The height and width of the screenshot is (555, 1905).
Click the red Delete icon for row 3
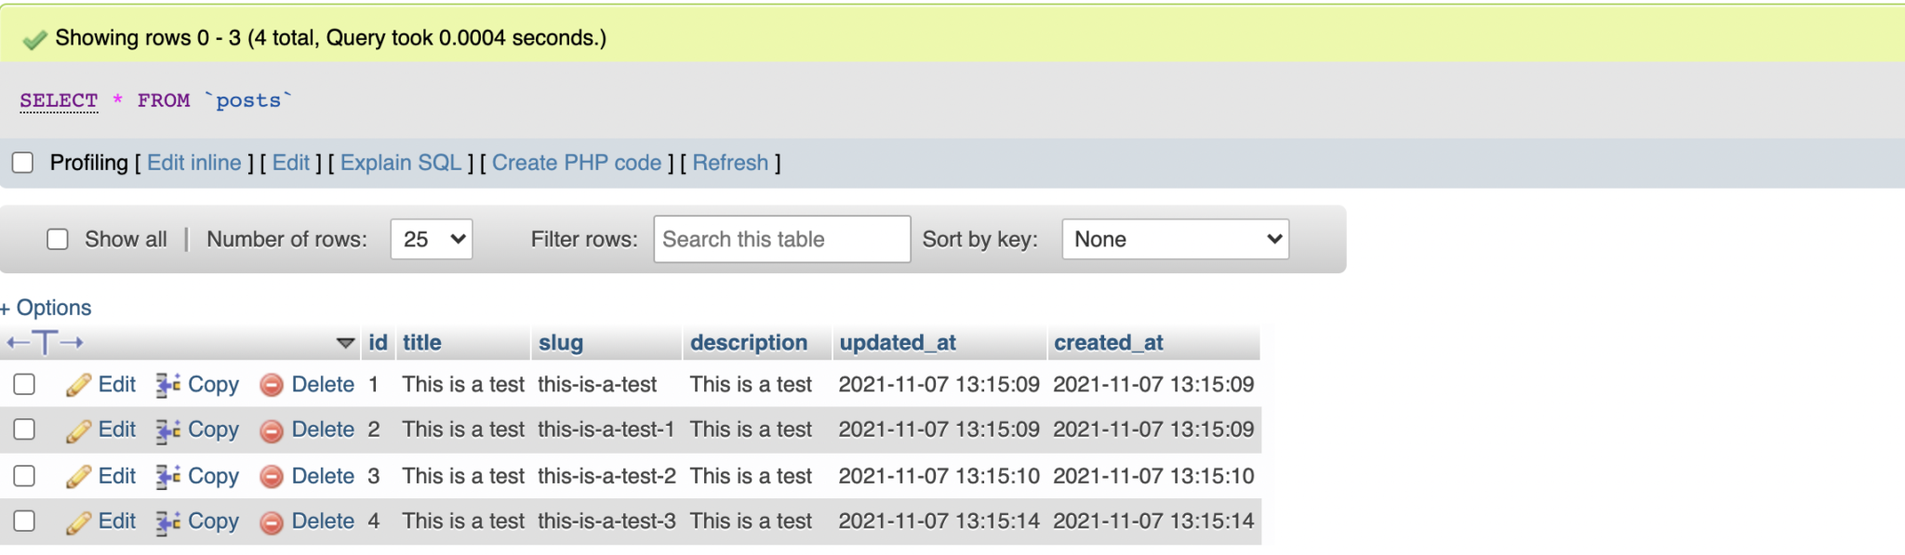(x=272, y=477)
